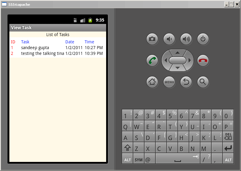
Task: Click the R key
Action: pyautogui.click(x=161, y=126)
